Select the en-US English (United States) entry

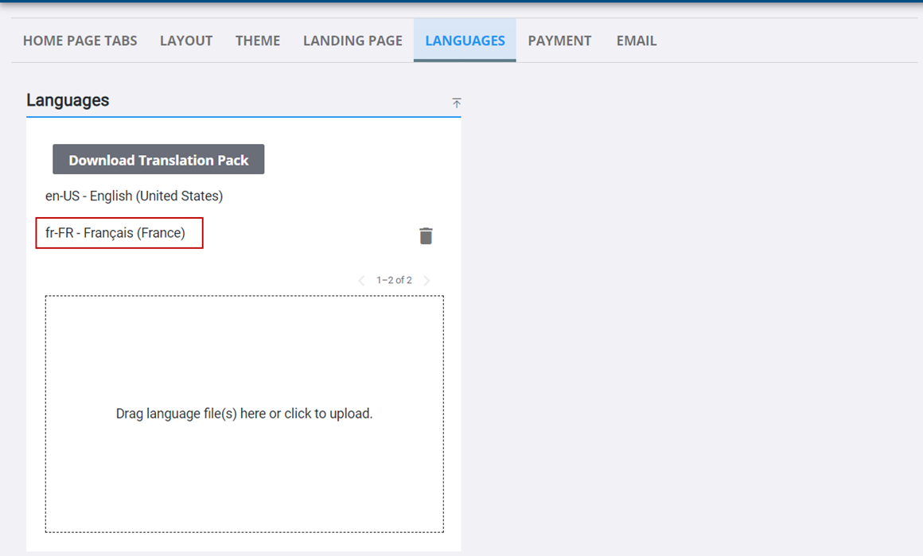pyautogui.click(x=134, y=196)
